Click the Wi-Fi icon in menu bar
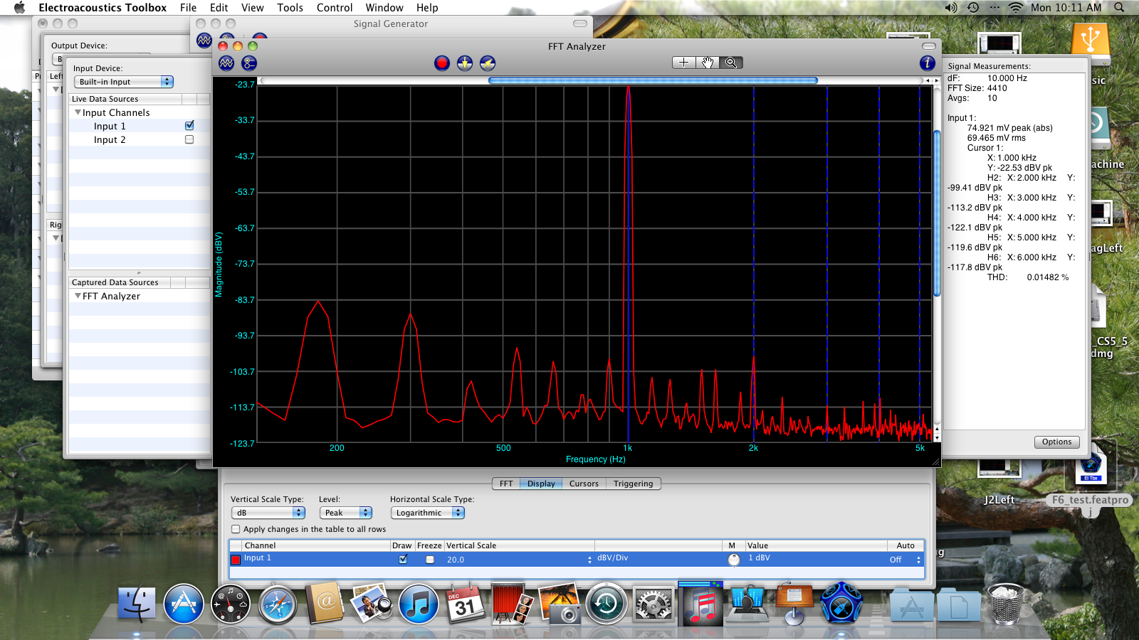Image resolution: width=1139 pixels, height=640 pixels. 1016,8
